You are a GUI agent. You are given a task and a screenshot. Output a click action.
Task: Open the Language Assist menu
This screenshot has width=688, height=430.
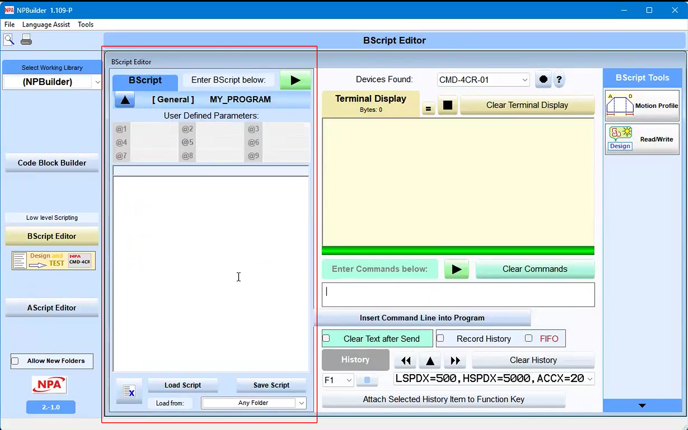point(46,25)
